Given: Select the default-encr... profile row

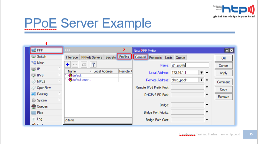Looking at the screenshot, I should point(98,80).
